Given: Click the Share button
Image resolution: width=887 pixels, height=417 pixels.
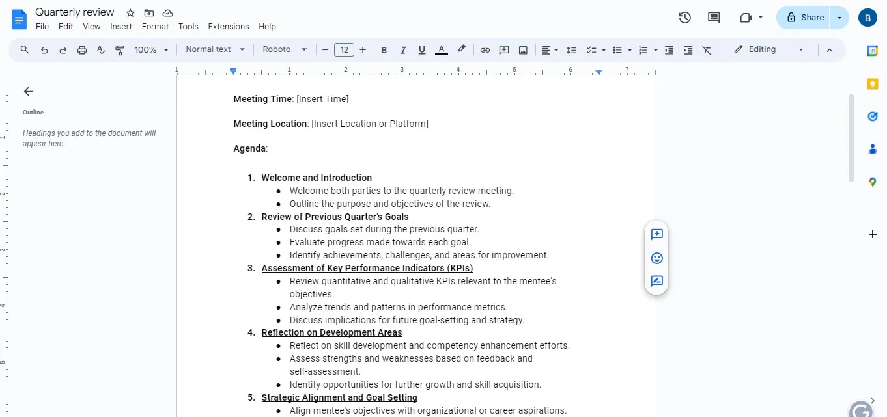Looking at the screenshot, I should (x=805, y=18).
